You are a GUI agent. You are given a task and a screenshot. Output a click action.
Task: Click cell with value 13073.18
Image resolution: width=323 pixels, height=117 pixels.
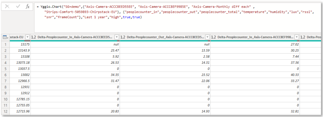coord(20,63)
